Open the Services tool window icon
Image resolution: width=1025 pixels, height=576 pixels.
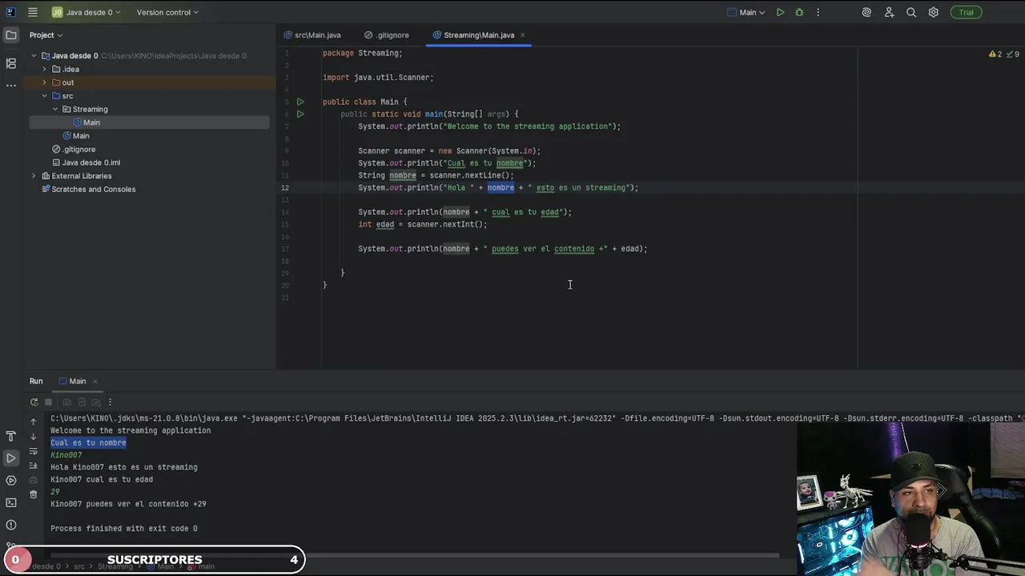[x=10, y=480]
